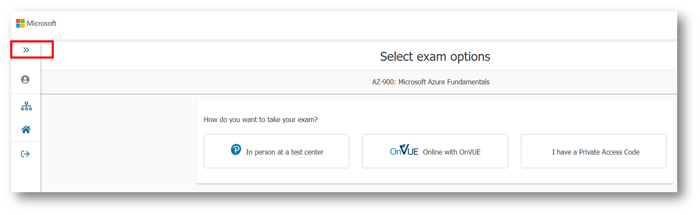This screenshot has width=700, height=215.
Task: Choose Online with OnVUE label
Action: click(x=452, y=152)
